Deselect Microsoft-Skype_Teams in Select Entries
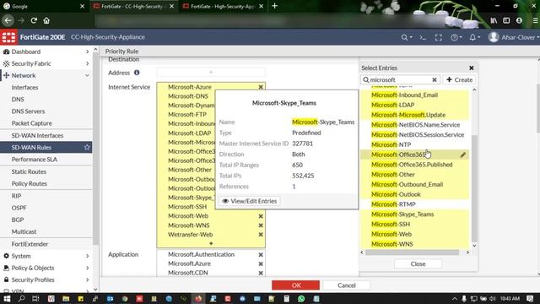540x304 pixels. point(414,214)
